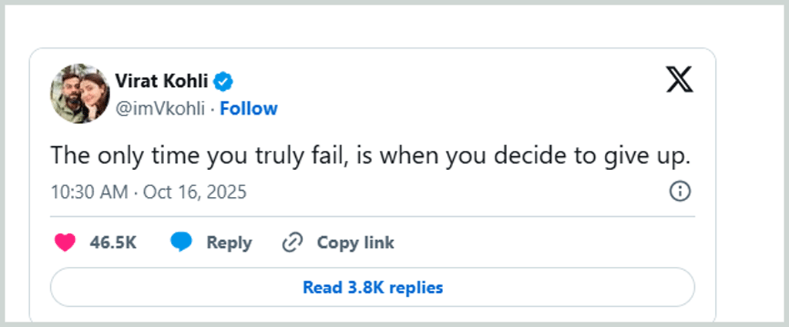Viewport: 789px width, 327px height.
Task: Open Virat Kohli's profile picture
Action: pyautogui.click(x=80, y=94)
